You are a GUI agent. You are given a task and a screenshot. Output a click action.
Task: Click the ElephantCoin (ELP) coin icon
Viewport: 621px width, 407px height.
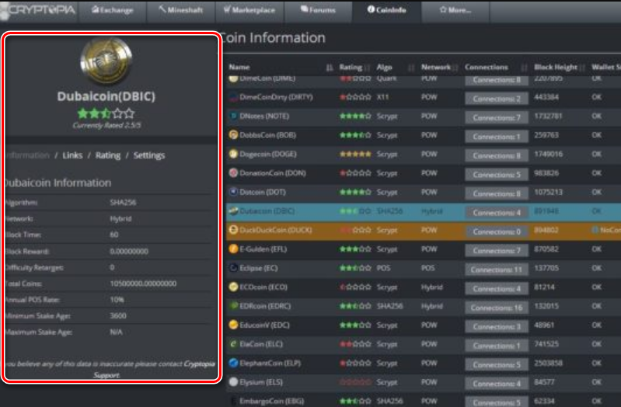(233, 363)
